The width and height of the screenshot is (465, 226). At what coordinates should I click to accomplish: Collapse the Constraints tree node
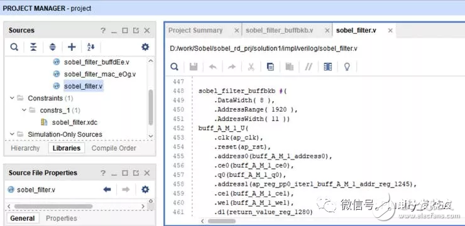click(12, 98)
